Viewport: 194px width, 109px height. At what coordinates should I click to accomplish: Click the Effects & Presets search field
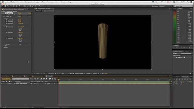click(183, 54)
